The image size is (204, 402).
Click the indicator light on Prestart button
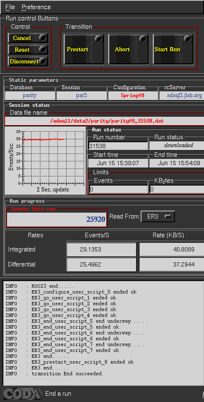[98, 39]
